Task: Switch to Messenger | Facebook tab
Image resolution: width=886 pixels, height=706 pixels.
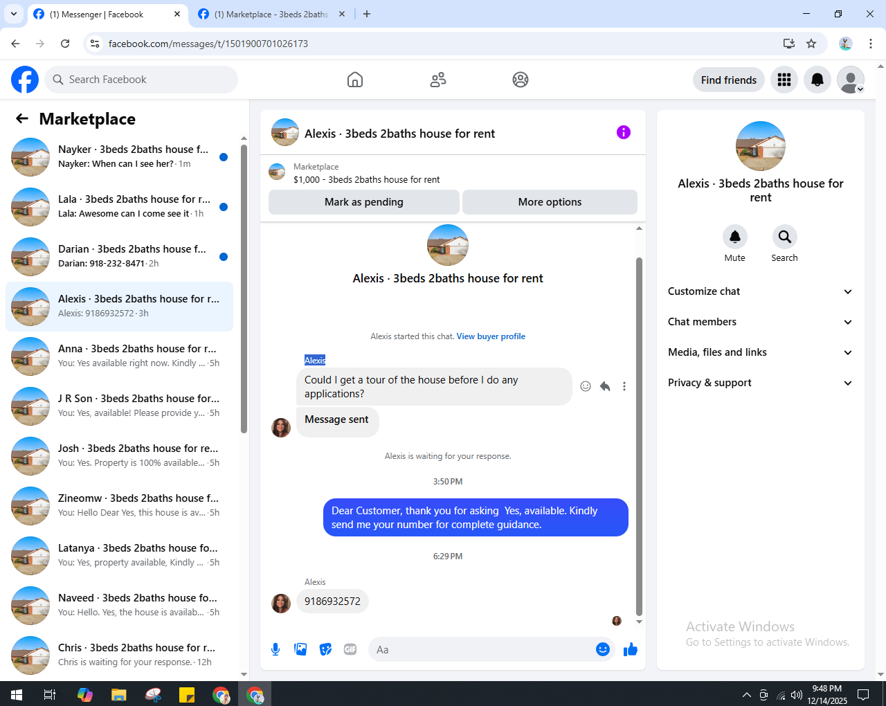Action: click(107, 15)
